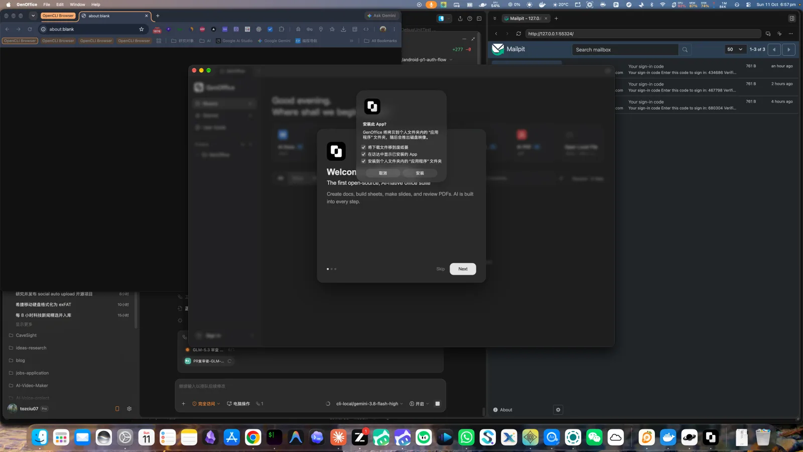Uncheck 在访达中显示已安装的 App checkbox

(x=363, y=154)
